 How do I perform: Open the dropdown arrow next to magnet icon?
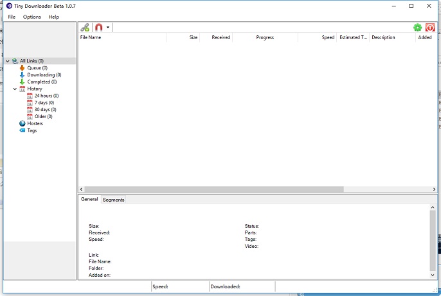tap(108, 28)
